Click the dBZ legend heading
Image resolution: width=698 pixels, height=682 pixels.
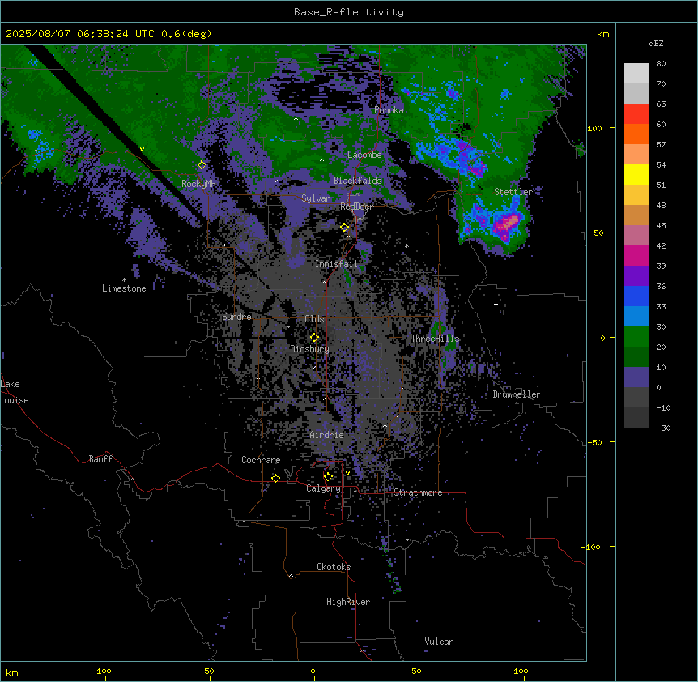coord(656,44)
